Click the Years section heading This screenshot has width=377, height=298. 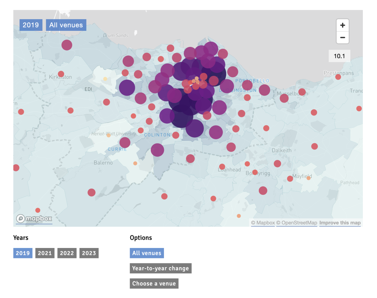(21, 238)
